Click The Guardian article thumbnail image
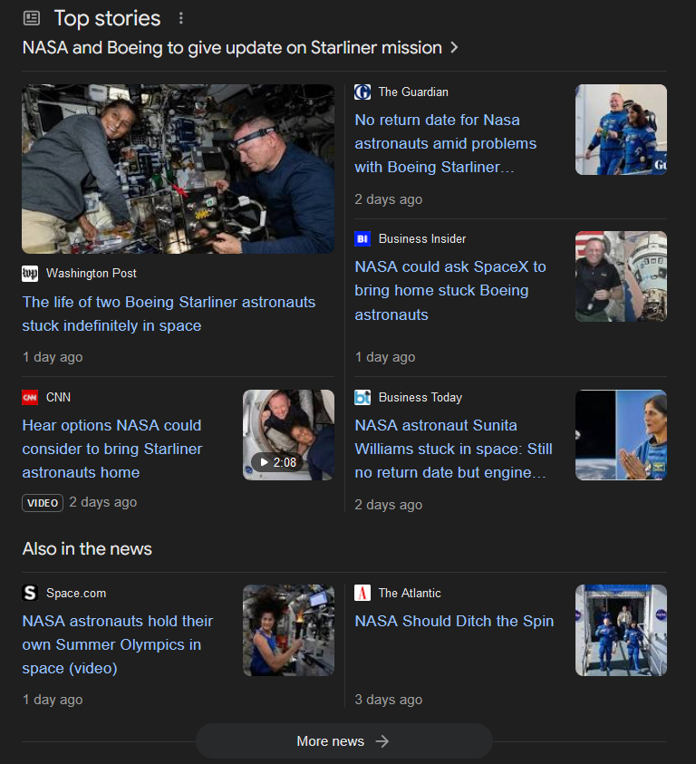 coord(621,130)
